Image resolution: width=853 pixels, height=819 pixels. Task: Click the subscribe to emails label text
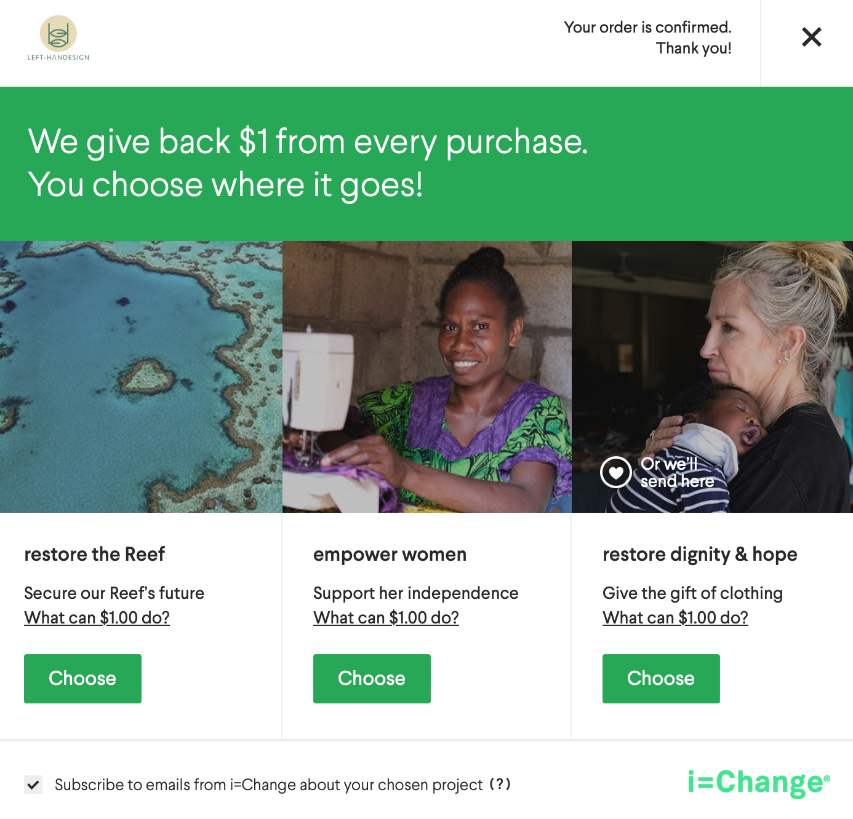tap(268, 785)
